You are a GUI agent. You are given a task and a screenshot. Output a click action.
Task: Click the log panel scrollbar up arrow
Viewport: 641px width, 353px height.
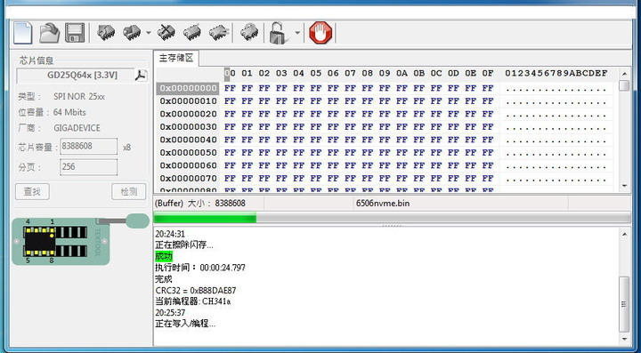point(624,234)
